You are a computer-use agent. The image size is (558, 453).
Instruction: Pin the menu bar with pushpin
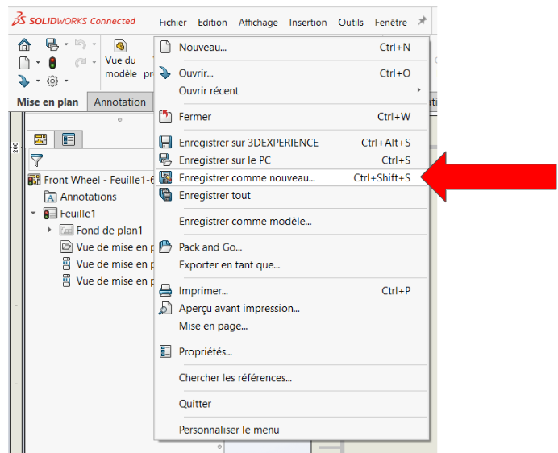(422, 22)
